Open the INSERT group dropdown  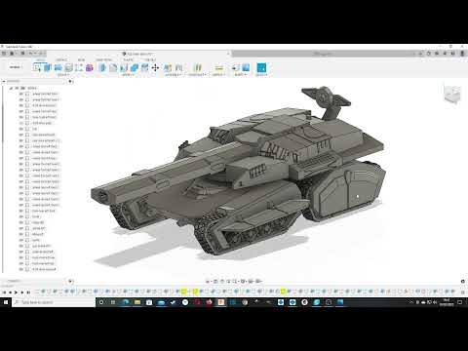point(241,75)
